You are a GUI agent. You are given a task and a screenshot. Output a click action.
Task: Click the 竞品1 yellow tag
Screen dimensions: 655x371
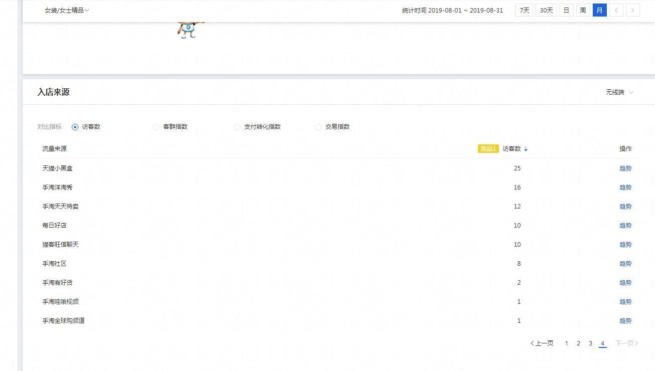point(488,149)
